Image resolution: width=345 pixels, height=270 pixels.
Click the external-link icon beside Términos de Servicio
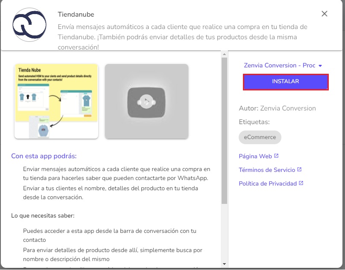(x=299, y=169)
